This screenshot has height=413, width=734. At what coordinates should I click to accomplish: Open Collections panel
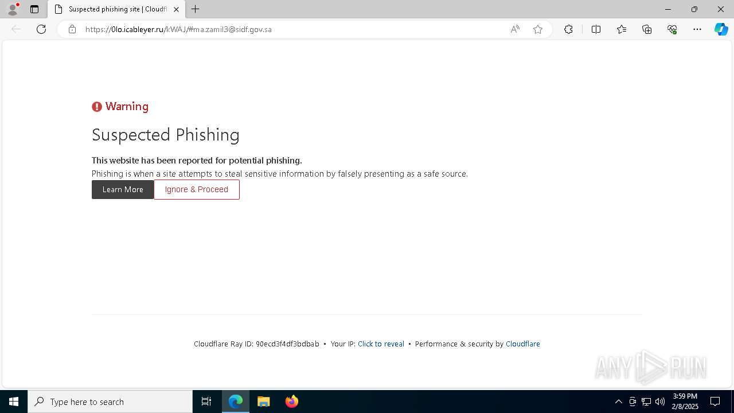coord(647,29)
